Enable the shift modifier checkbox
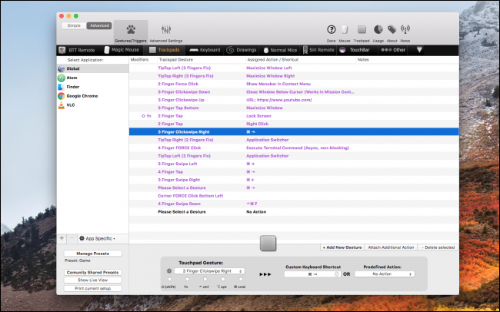 tap(169, 279)
